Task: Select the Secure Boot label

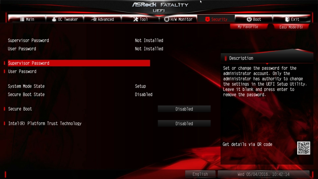Action: pos(20,109)
